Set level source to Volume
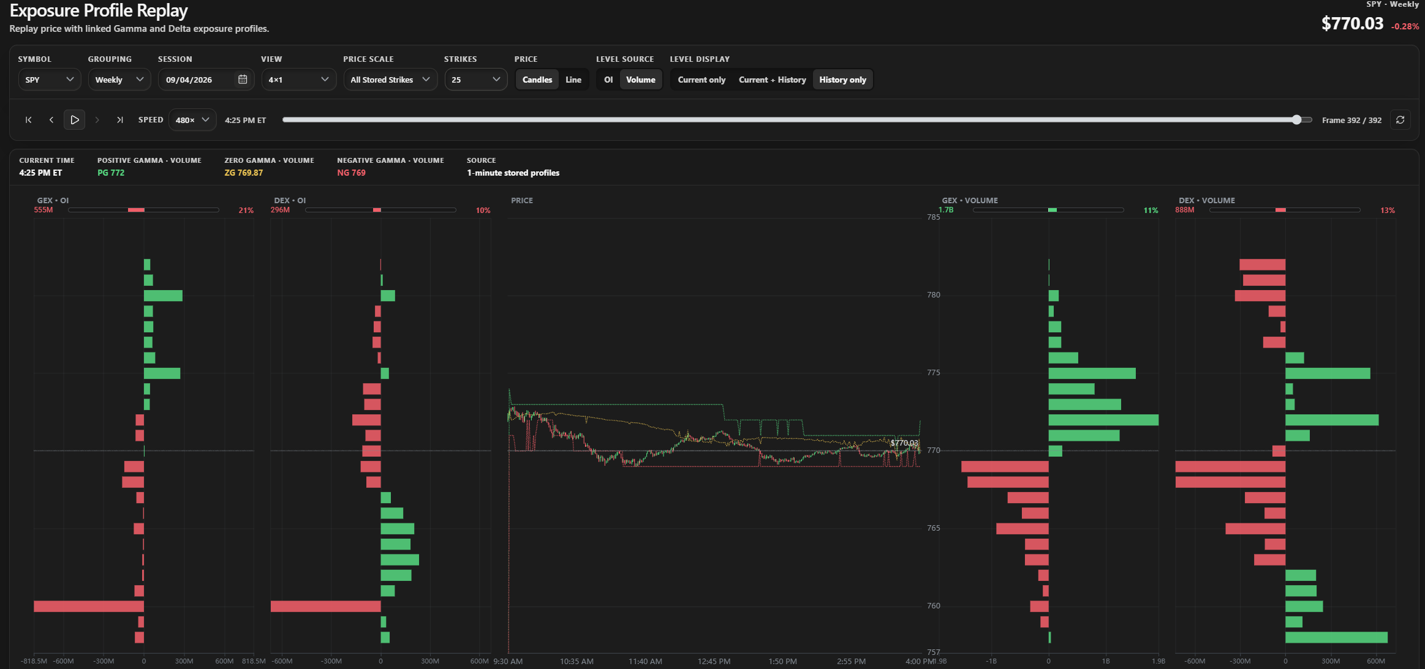This screenshot has height=669, width=1425. point(641,80)
